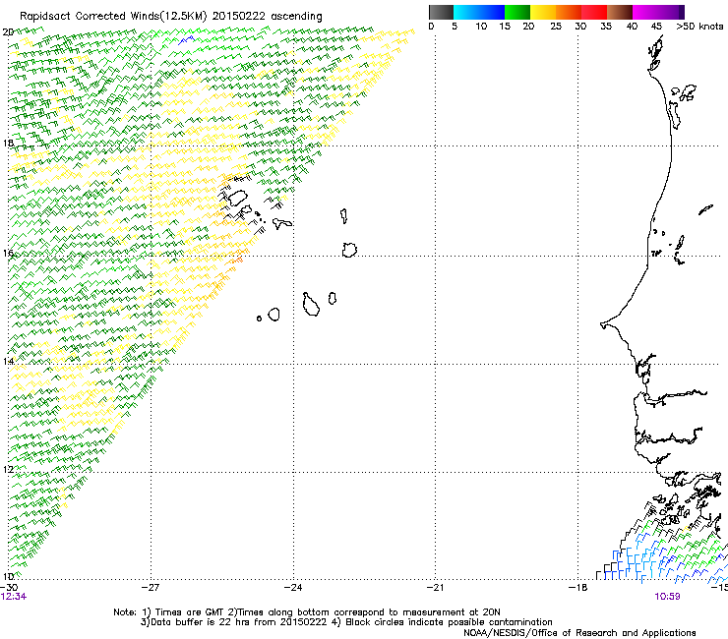The height and width of the screenshot is (639, 728).
Task: Click the '-18' longitude axis label
Action: tap(578, 587)
